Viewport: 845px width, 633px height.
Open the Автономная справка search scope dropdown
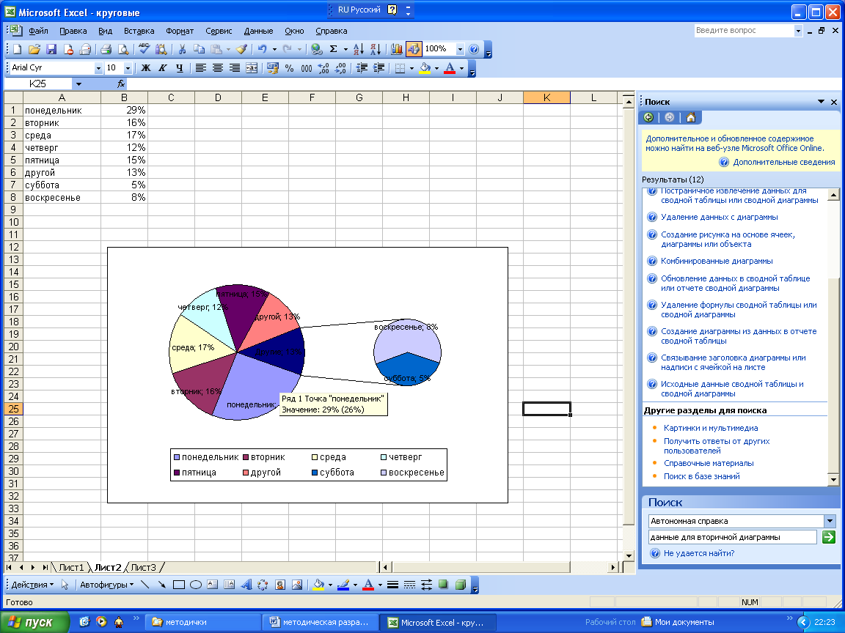[x=830, y=521]
